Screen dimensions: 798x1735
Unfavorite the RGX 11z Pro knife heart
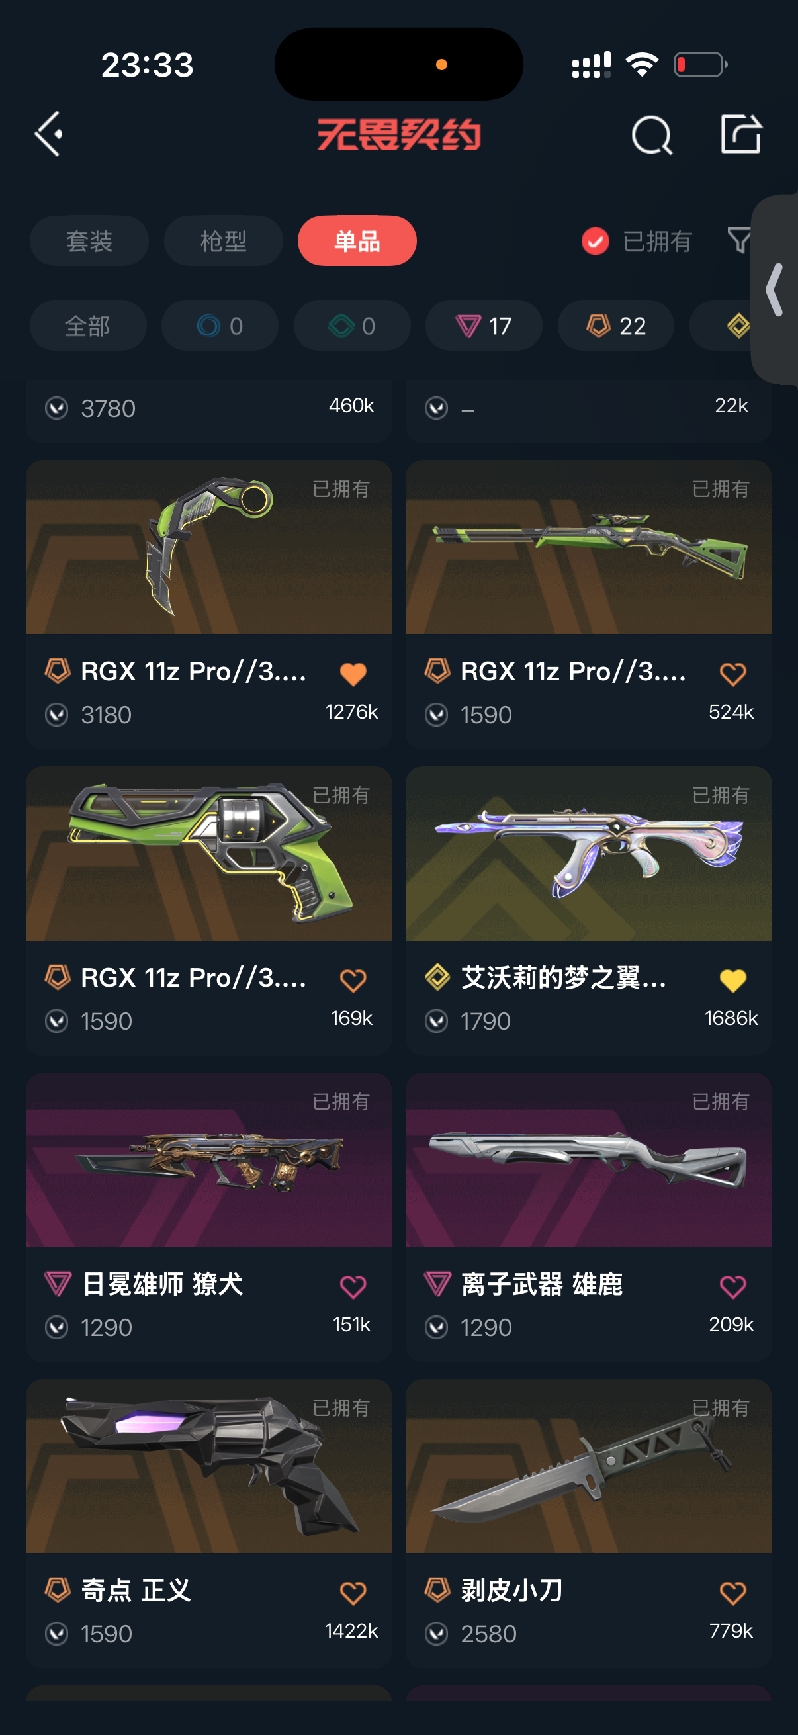[353, 674]
